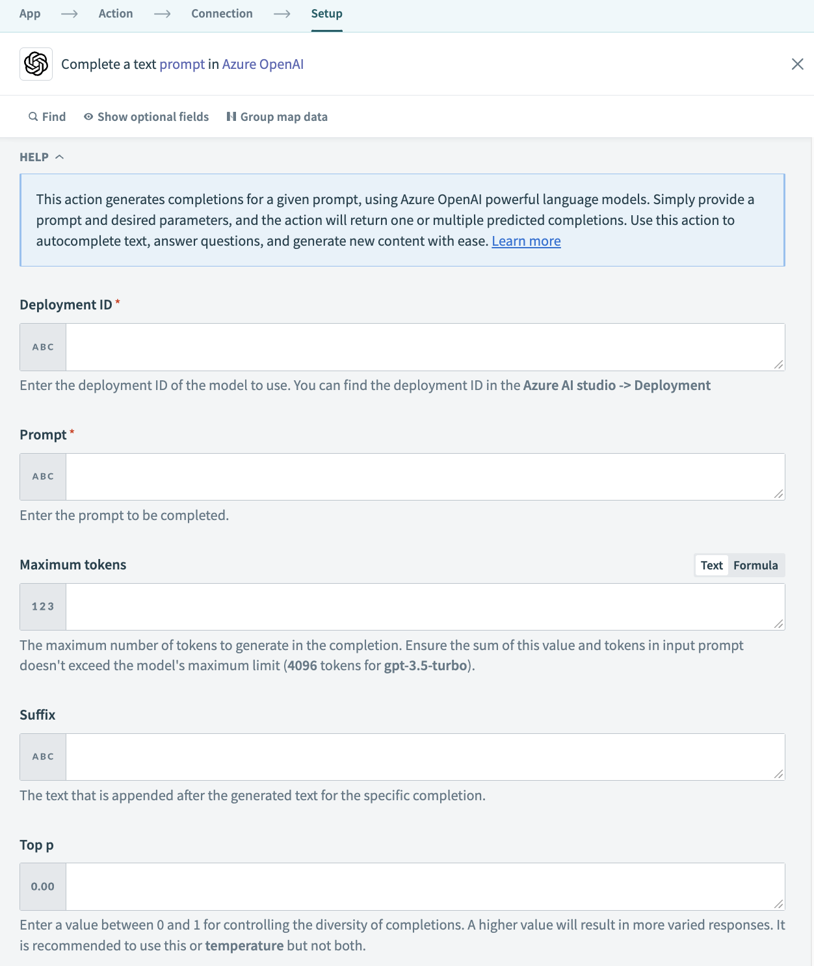Click the eye icon next to Show optional fields
Screen dimensions: 814x966
point(88,116)
